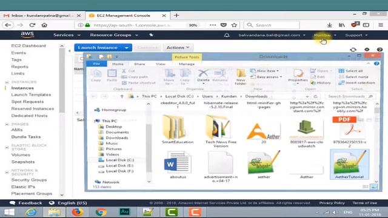Open the Manage ribbon tab

[187, 64]
